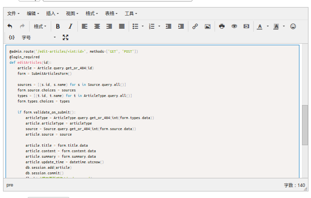Click the '@login_required' line
This screenshot has width=311, height=198.
coord(25,57)
